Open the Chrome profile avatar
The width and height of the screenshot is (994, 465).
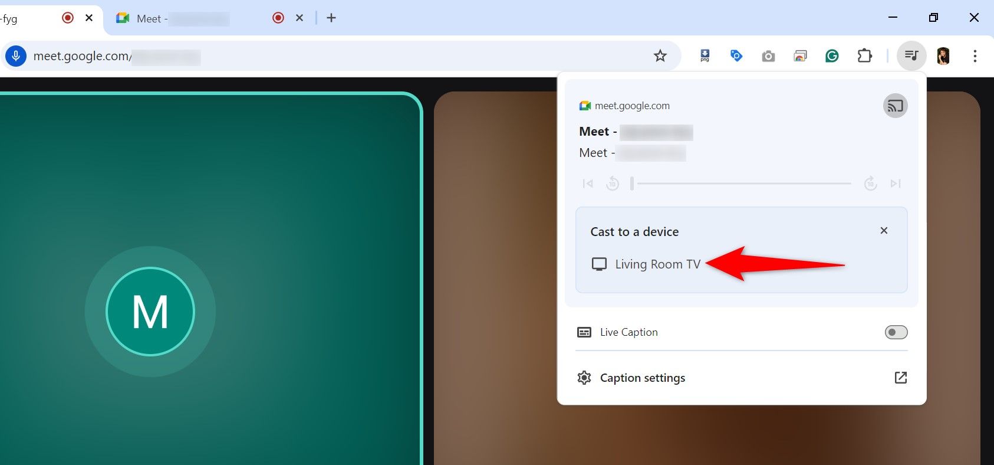coord(943,56)
